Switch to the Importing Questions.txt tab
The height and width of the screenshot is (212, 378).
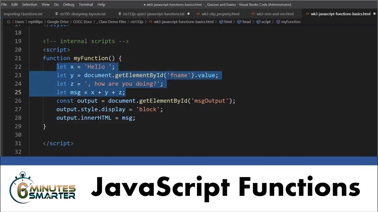23,14
